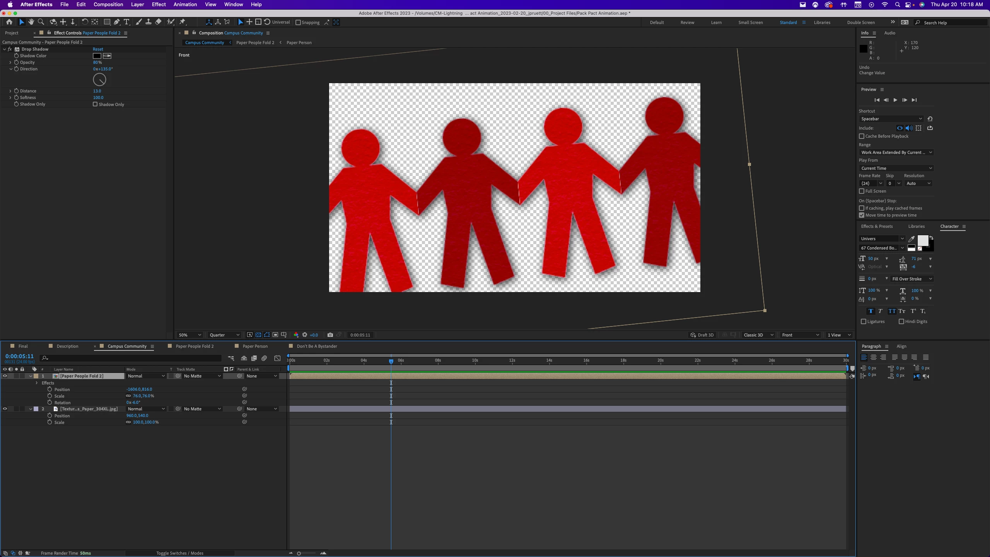990x557 pixels.
Task: Open the Quarter resolution dropdown
Action: pyautogui.click(x=224, y=335)
